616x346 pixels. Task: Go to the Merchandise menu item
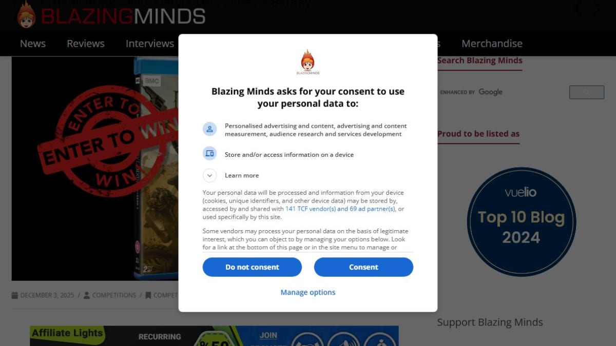pyautogui.click(x=492, y=44)
